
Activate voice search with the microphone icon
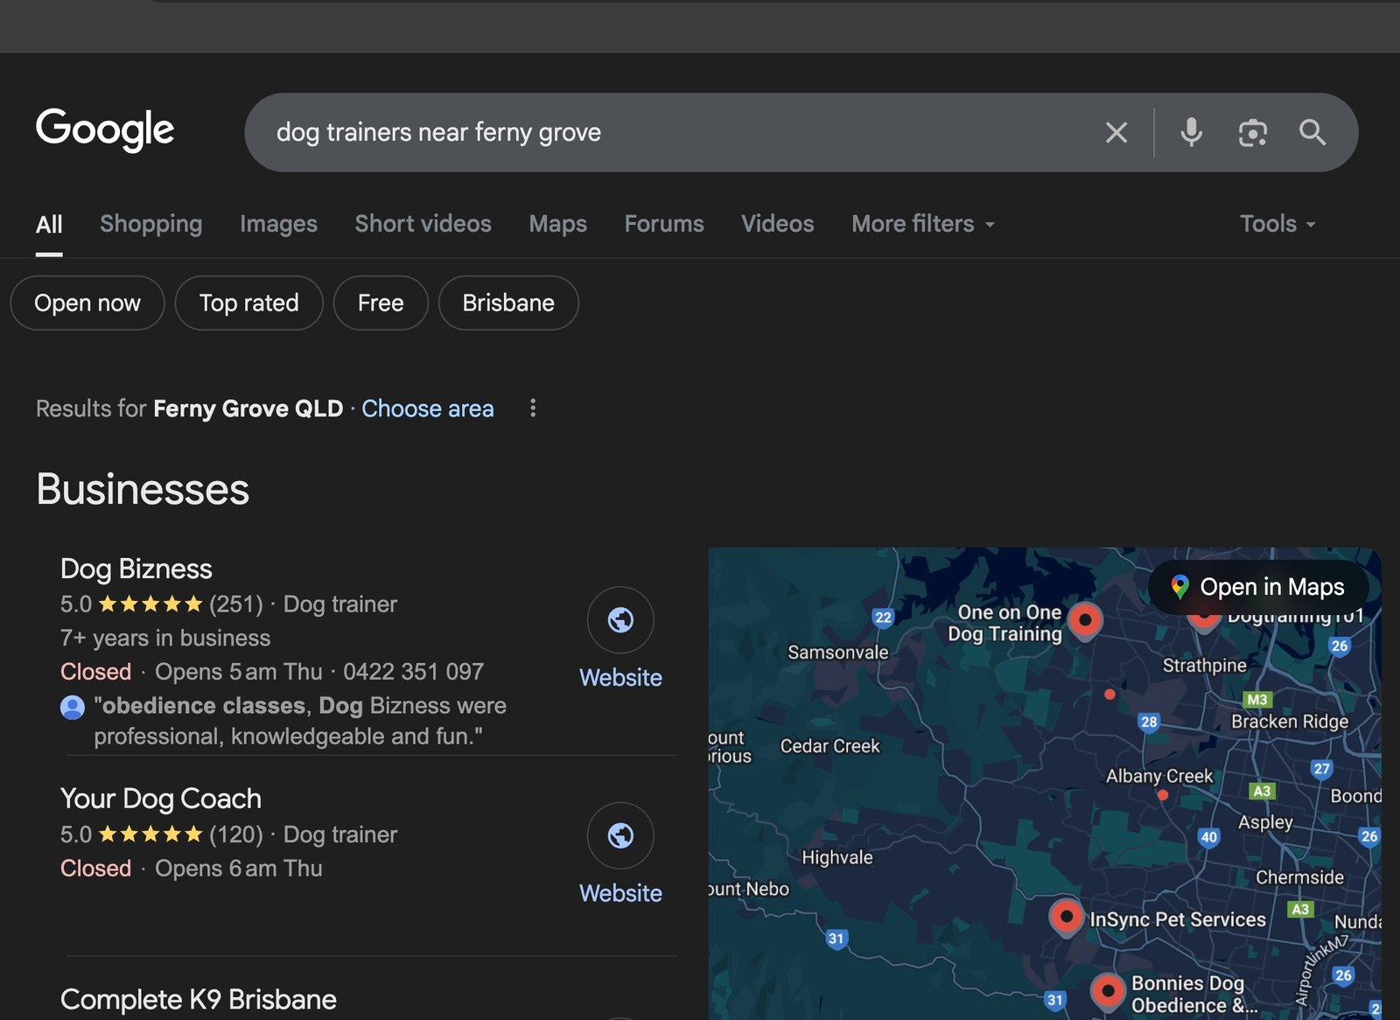(x=1191, y=132)
